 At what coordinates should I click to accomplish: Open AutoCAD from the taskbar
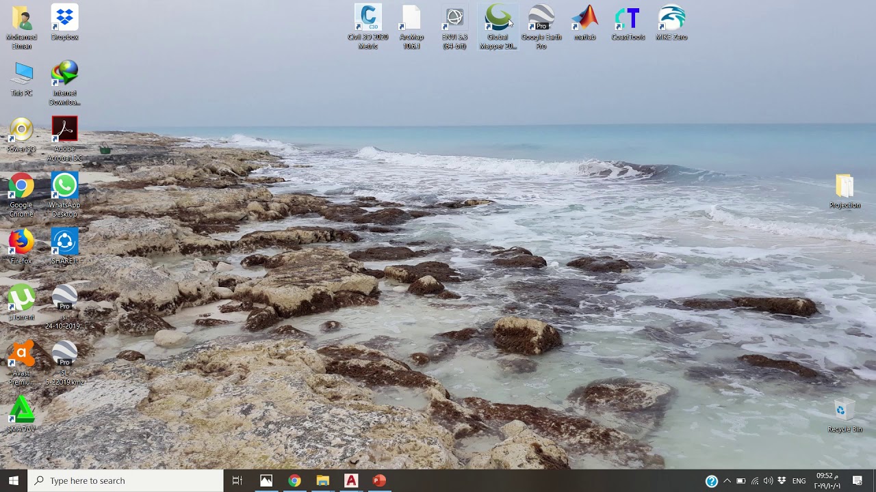point(351,480)
